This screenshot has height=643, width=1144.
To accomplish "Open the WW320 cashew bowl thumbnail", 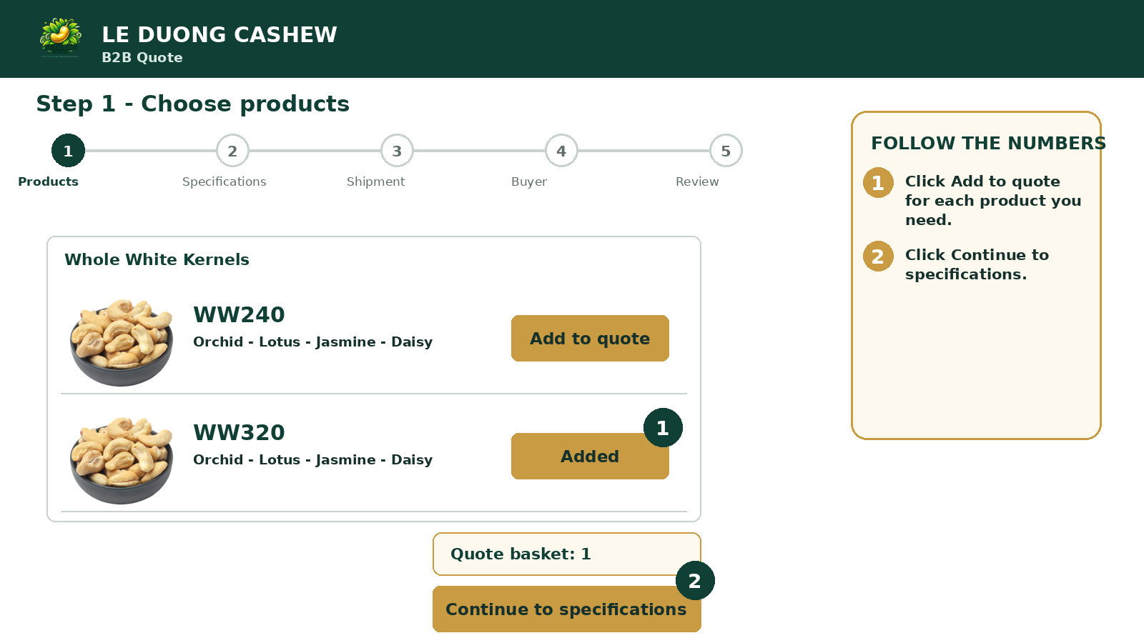I will (122, 460).
